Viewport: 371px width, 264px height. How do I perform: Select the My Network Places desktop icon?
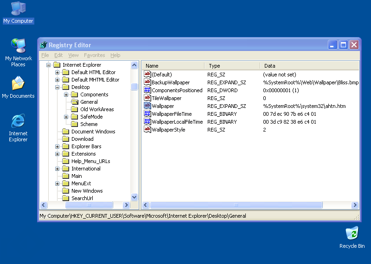(18, 53)
